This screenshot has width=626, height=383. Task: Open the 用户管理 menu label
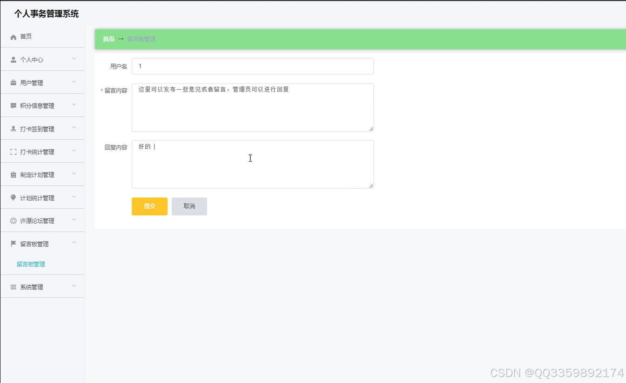coord(32,83)
